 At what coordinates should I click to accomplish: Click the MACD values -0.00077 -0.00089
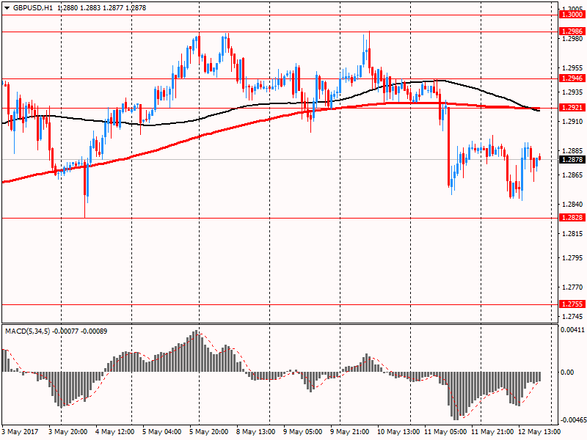[x=80, y=331]
